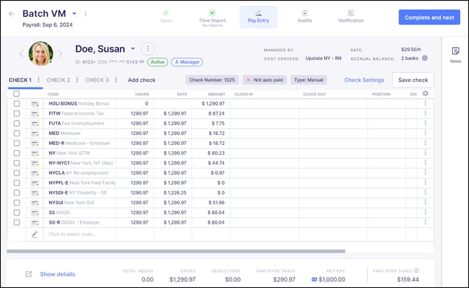The image size is (469, 288).
Task: Go to next employee with right chevron
Action: click(60, 54)
